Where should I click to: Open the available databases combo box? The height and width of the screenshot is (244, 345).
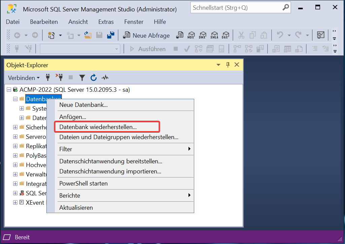[80, 49]
